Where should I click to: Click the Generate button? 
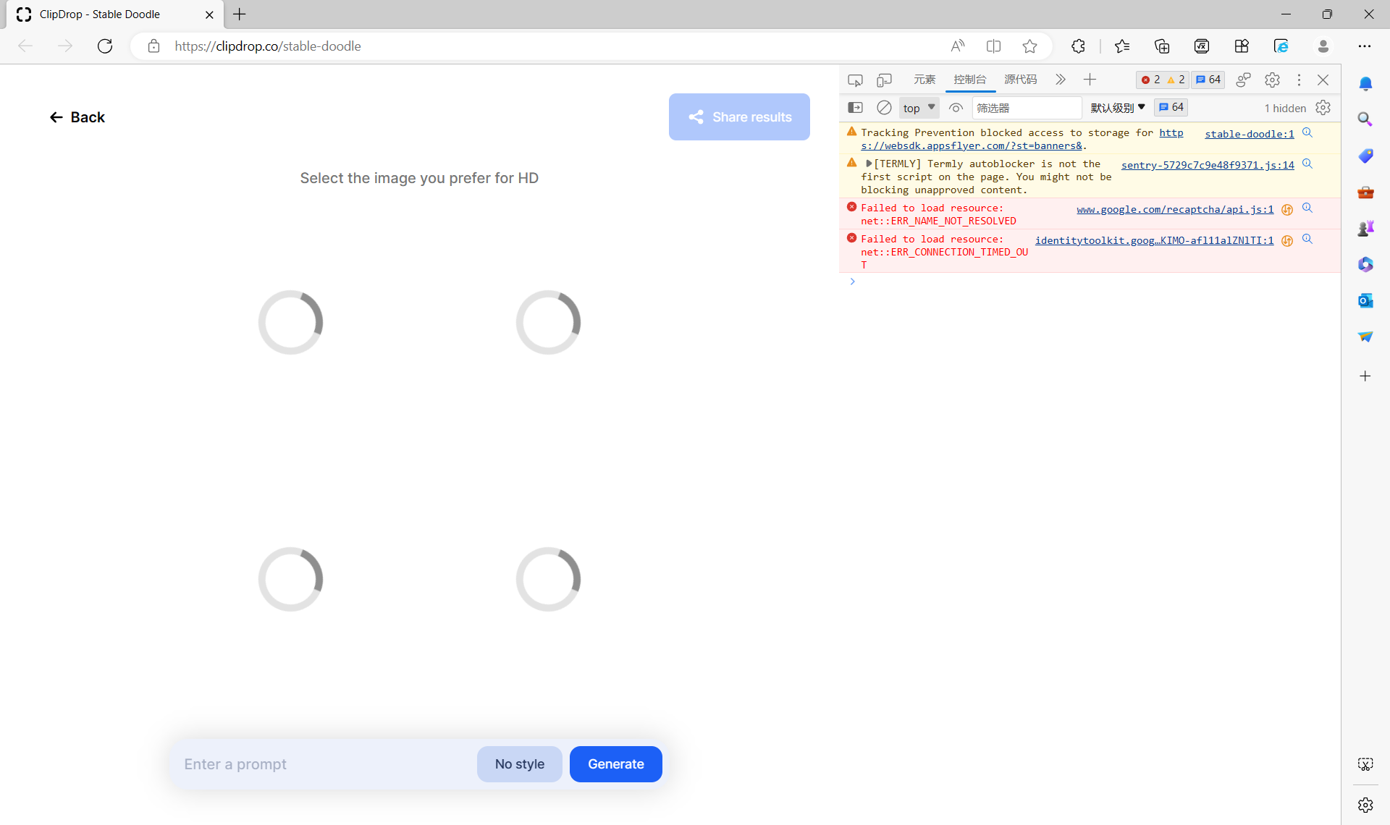click(x=615, y=764)
